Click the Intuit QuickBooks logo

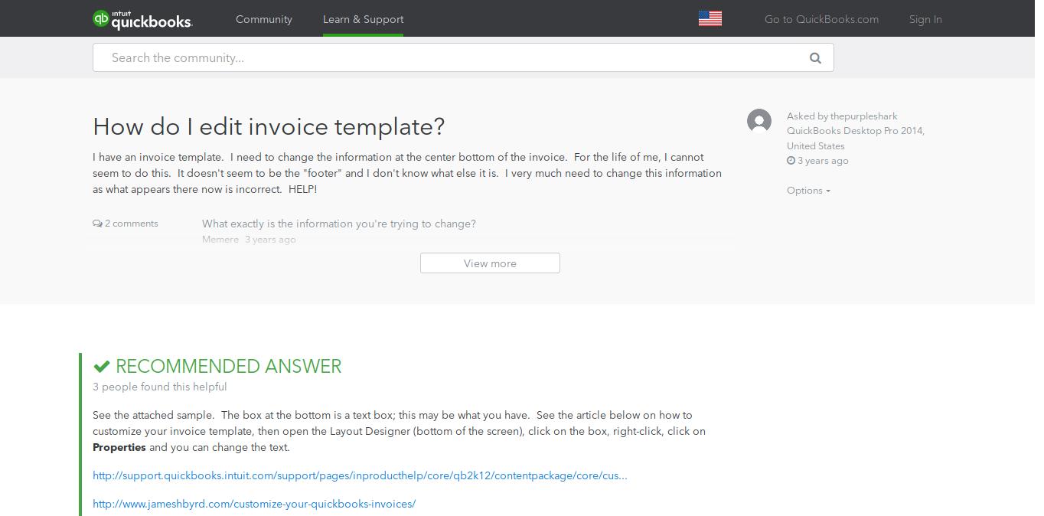[142, 19]
